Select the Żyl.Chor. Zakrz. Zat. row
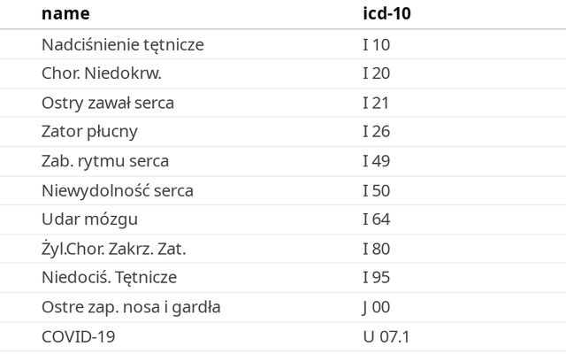The width and height of the screenshot is (566, 354). point(114,249)
